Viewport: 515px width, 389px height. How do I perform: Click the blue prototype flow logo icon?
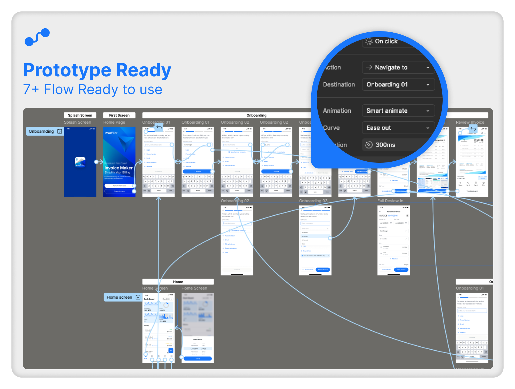(37, 37)
